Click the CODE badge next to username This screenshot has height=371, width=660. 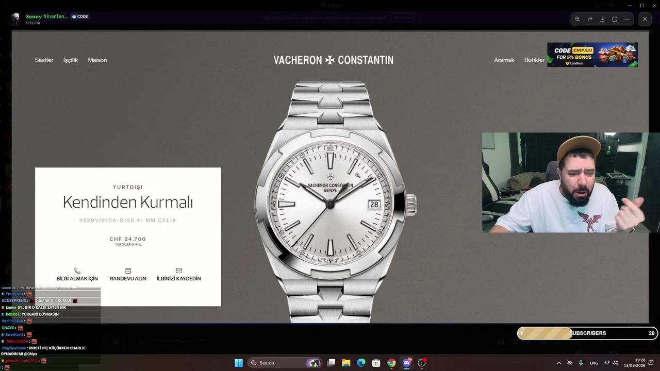[80, 16]
